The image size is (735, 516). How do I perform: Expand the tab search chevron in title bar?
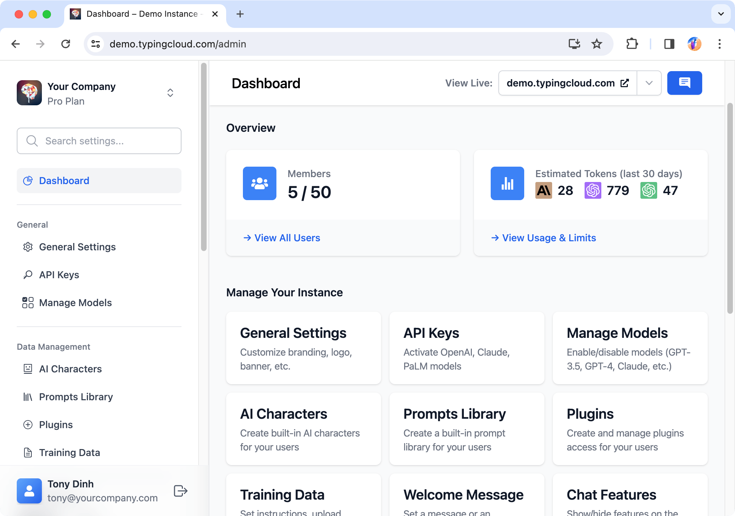click(x=721, y=14)
